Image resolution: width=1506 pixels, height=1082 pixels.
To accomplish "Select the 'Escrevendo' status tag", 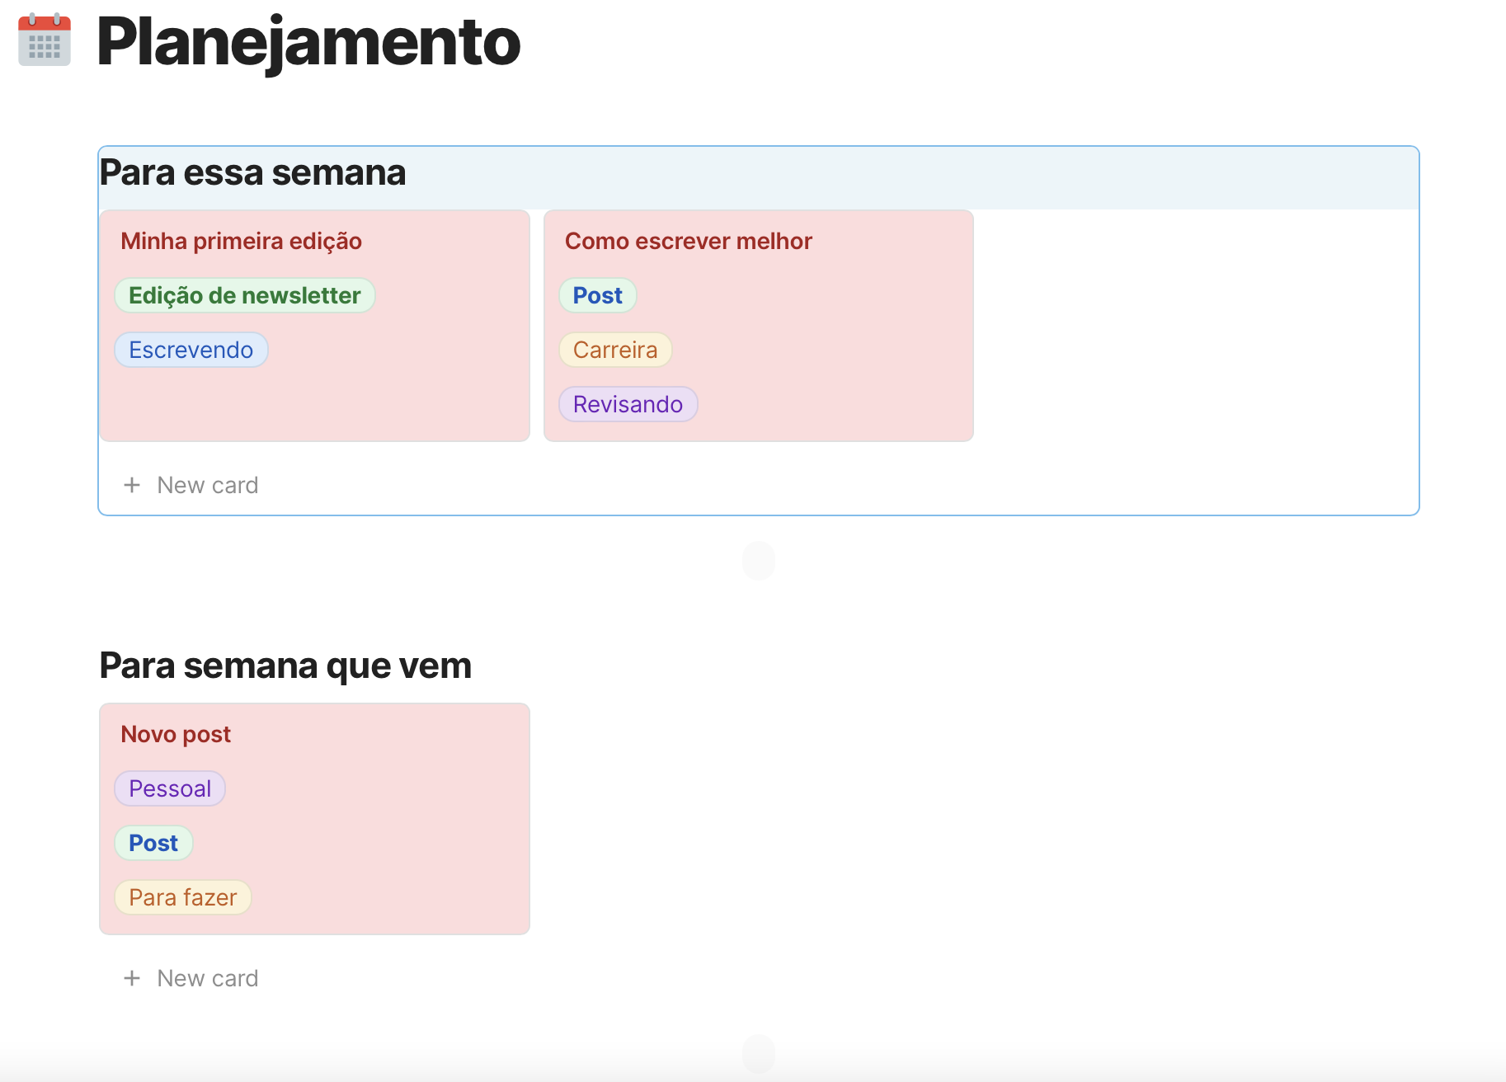I will (191, 350).
